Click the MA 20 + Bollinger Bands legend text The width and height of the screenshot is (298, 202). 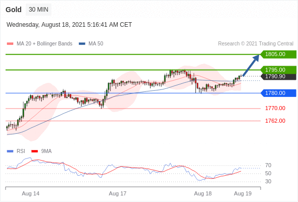coord(44,44)
